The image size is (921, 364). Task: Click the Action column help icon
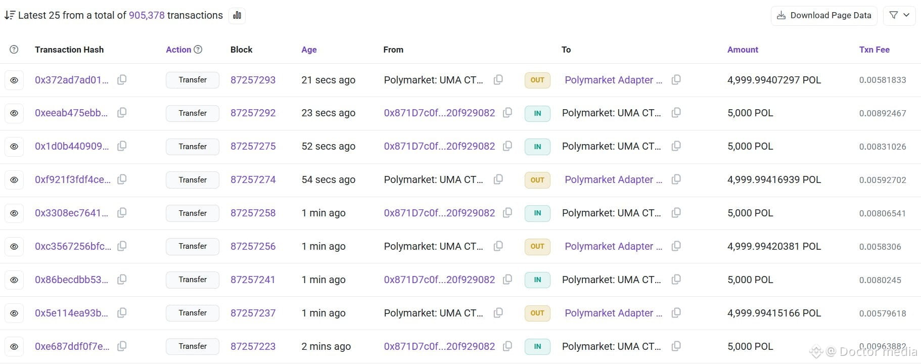coord(198,49)
